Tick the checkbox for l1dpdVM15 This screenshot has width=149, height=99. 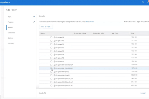(x=51, y=58)
